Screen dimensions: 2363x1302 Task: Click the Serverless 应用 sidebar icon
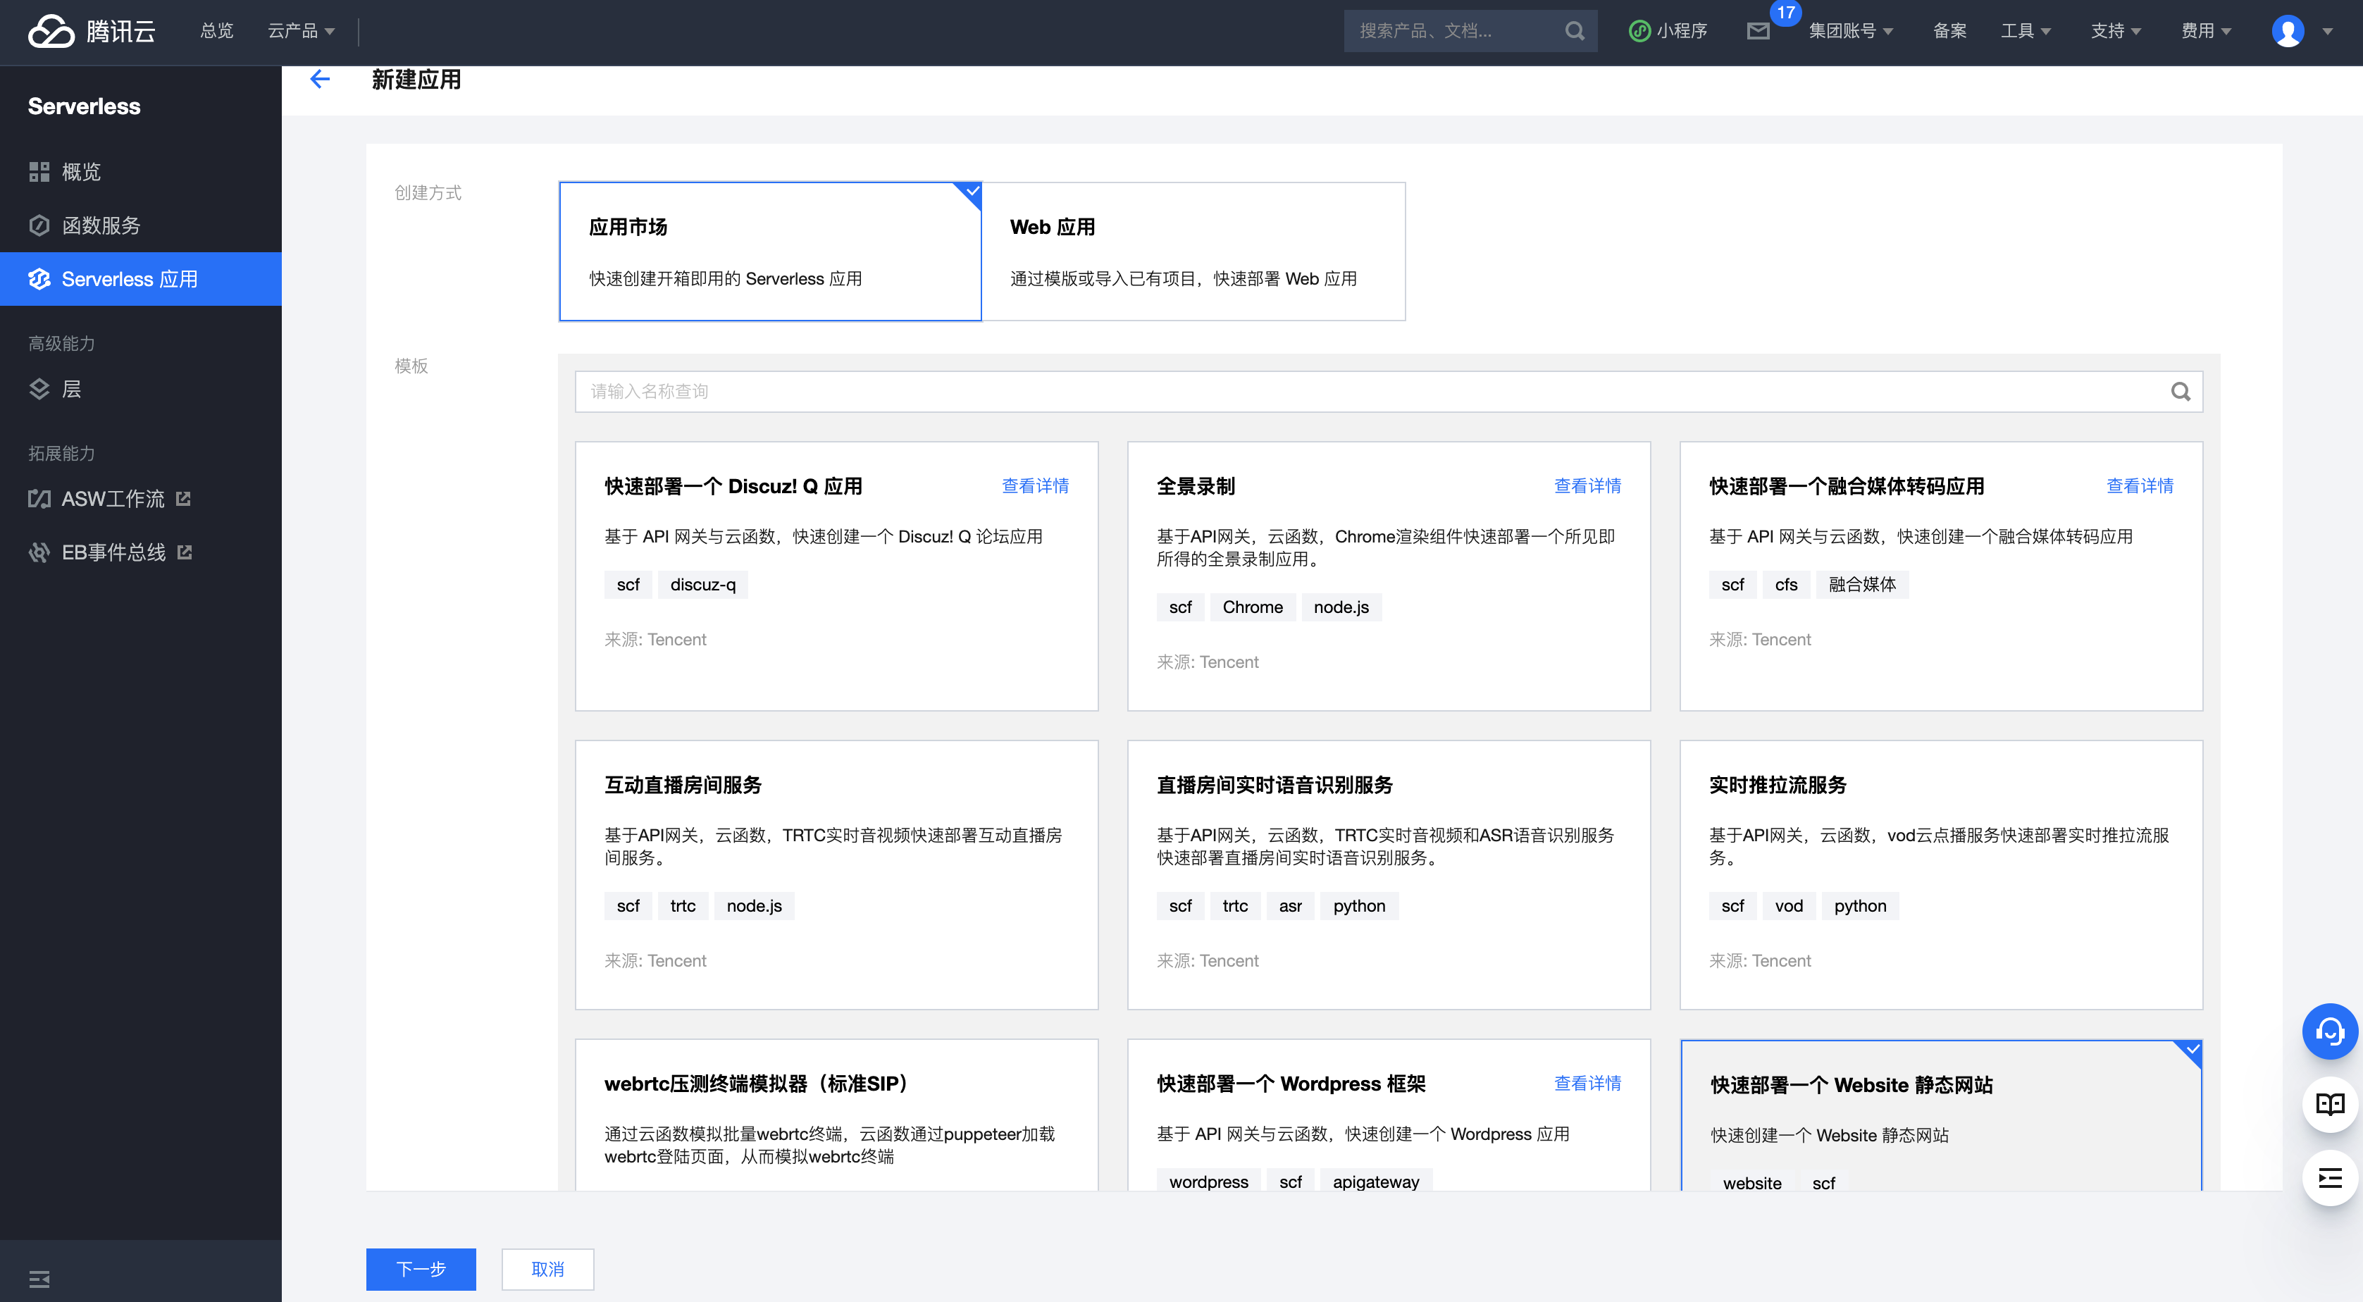point(39,279)
